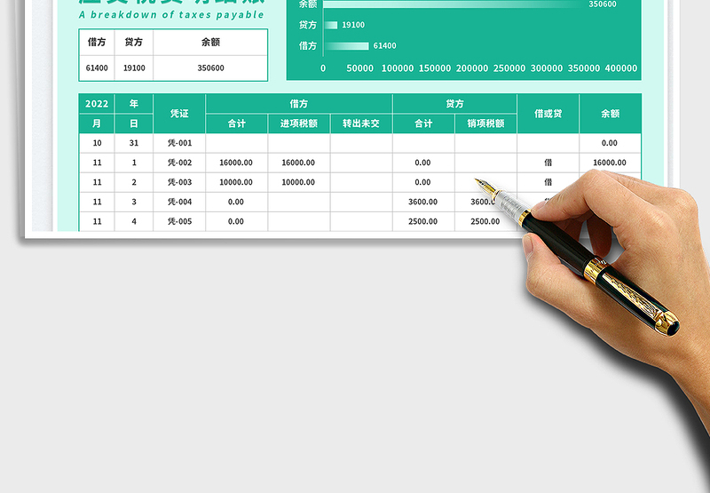
Task: Click summary table cell 61400
Action: click(97, 68)
